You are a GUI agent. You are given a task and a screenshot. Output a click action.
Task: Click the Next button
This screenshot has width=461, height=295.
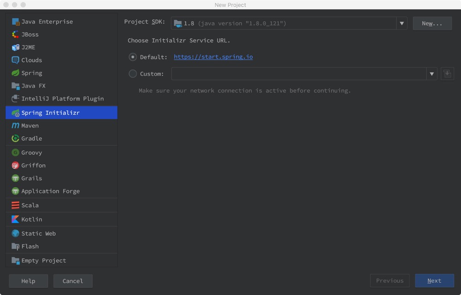pos(434,281)
